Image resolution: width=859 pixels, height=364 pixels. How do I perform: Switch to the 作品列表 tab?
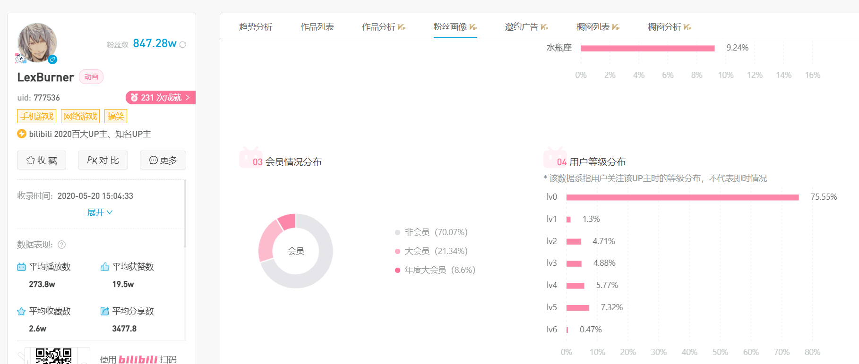point(317,27)
